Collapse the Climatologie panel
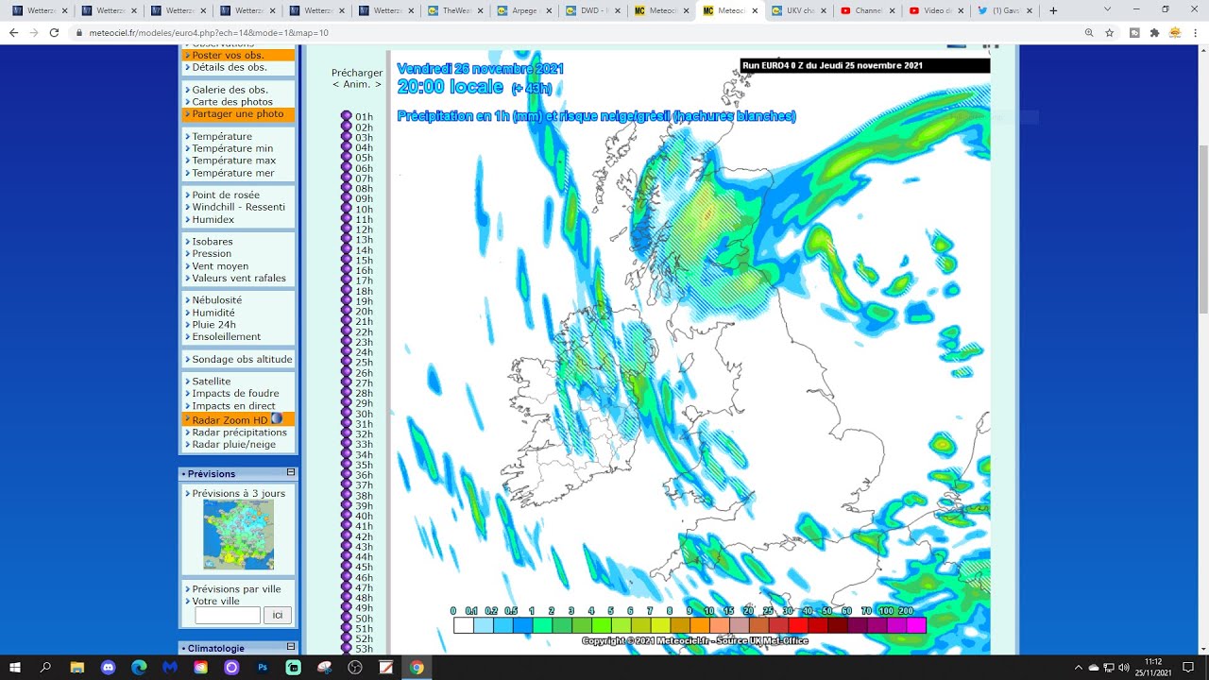1209x680 pixels. pos(291,647)
